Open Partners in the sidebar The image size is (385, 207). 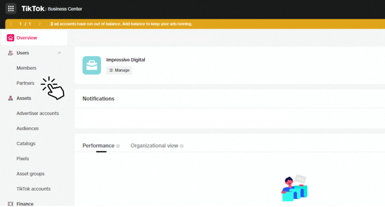point(25,83)
